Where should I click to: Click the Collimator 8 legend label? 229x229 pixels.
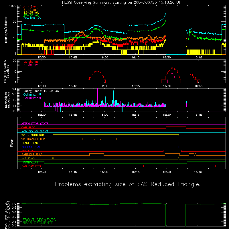[x=32, y=94]
